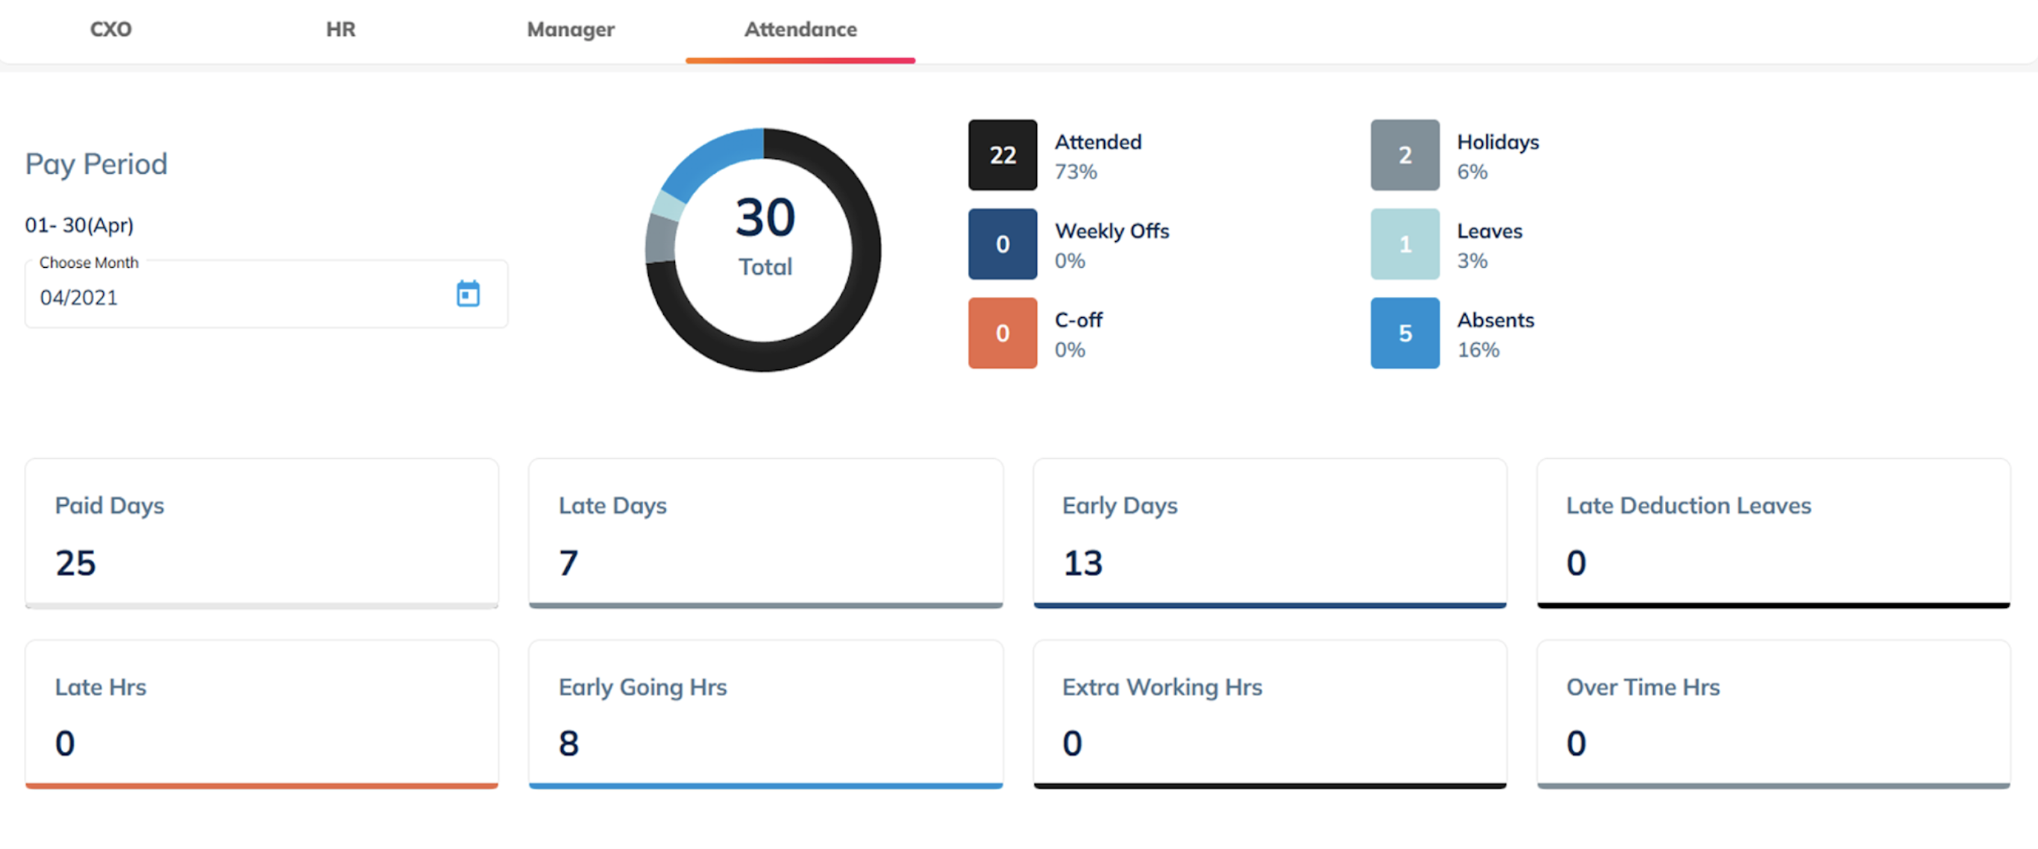The width and height of the screenshot is (2038, 849).
Task: Click the orange C-off legend square
Action: [1002, 333]
